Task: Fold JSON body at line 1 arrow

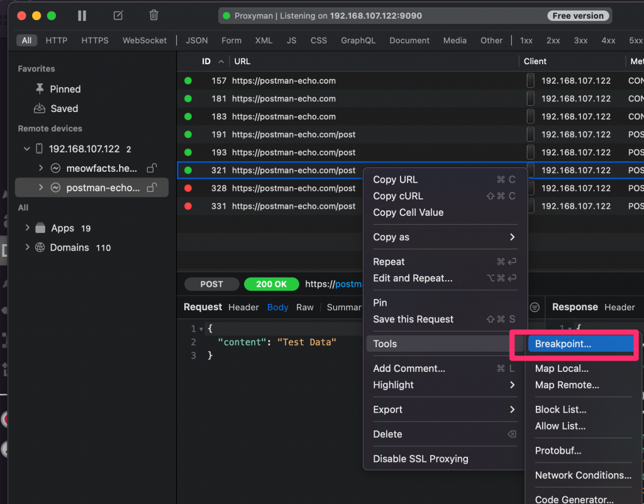Action: pyautogui.click(x=201, y=329)
